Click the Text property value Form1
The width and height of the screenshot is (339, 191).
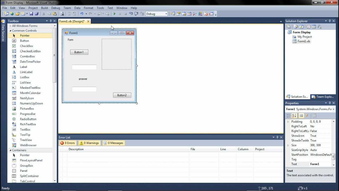pos(320,164)
